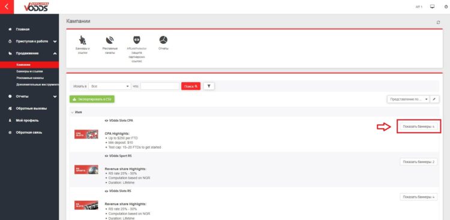Click the VOdds Slots CPA campaign name
The height and width of the screenshot is (220, 450).
coord(121,120)
